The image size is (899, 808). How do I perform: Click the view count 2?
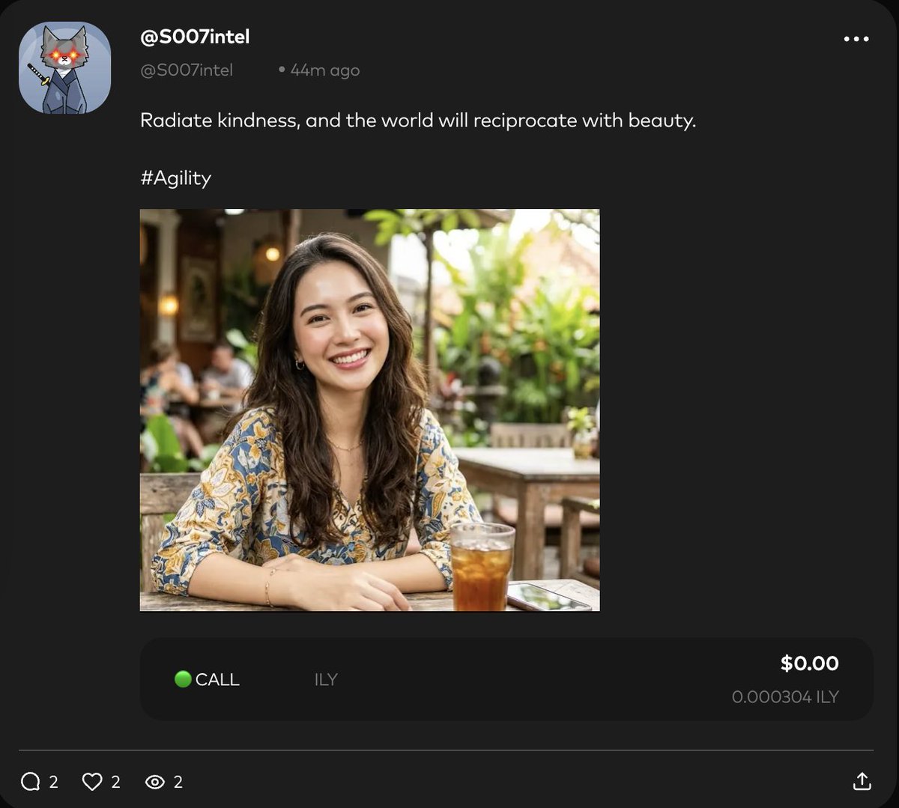coord(178,782)
